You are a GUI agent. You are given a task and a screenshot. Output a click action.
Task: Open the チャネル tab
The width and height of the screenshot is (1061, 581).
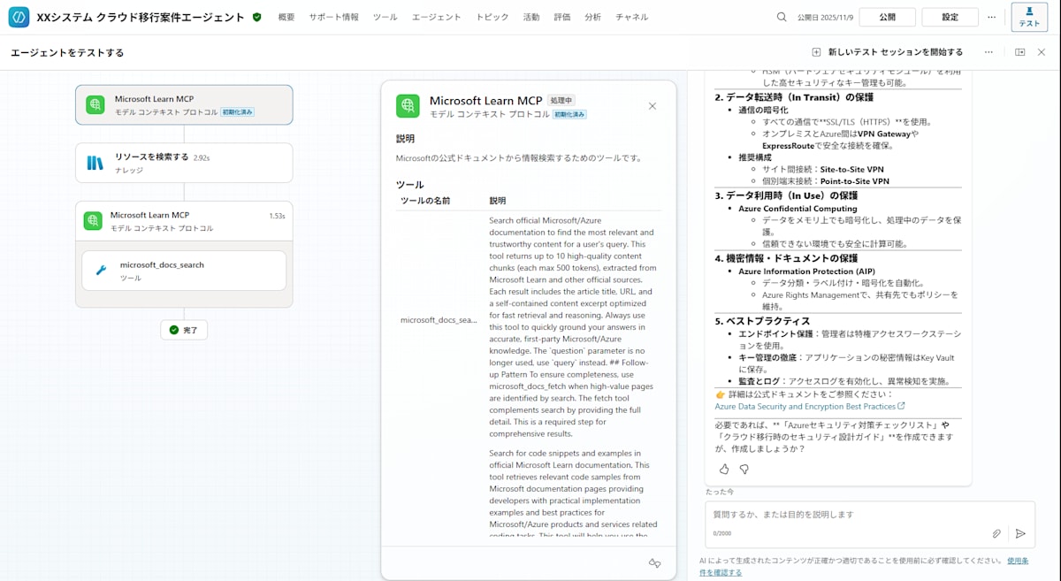(631, 17)
